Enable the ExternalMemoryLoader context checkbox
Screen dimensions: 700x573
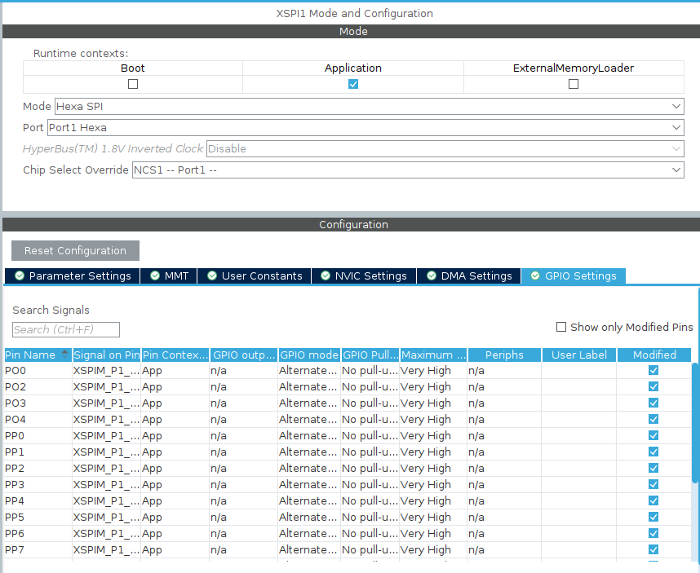point(574,84)
